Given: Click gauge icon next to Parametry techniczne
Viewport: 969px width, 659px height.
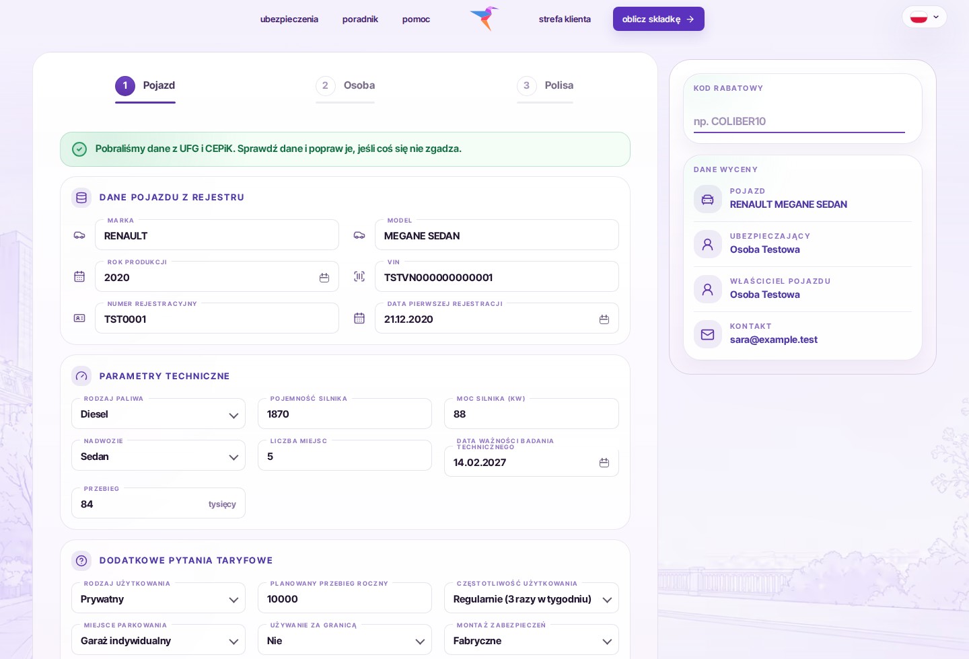Looking at the screenshot, I should (x=81, y=377).
